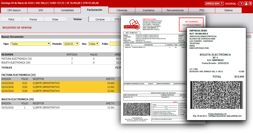Image resolution: width=253 pixels, height=134 pixels.
Task: Open the Folios sub-tab
Action: coord(11,19)
